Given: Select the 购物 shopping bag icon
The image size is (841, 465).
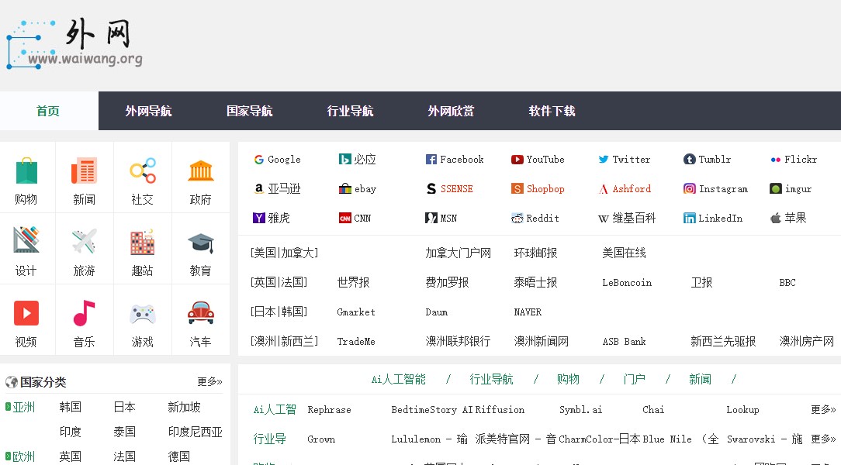Looking at the screenshot, I should point(27,170).
